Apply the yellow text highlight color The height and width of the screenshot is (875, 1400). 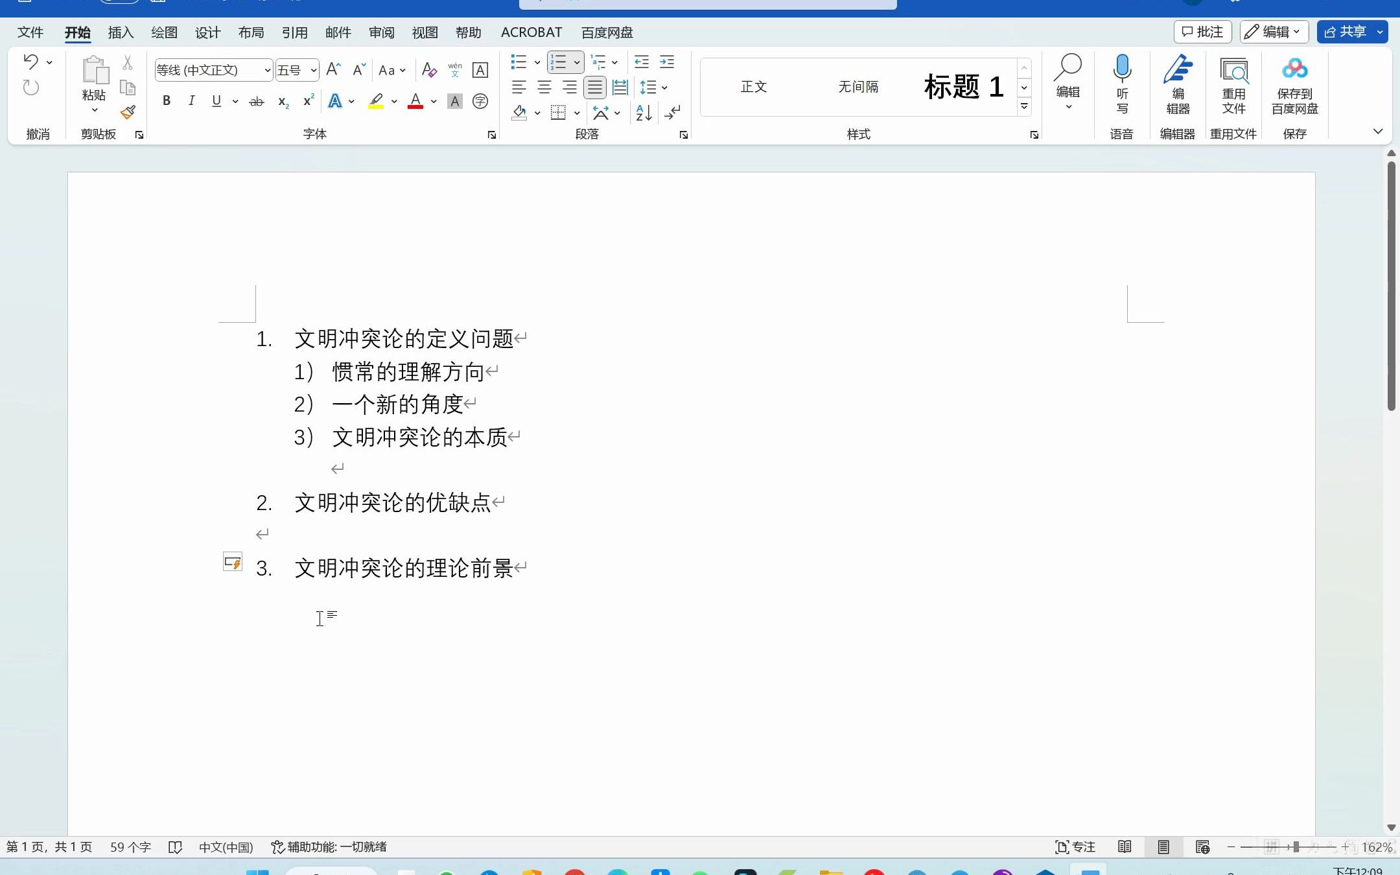(x=376, y=101)
